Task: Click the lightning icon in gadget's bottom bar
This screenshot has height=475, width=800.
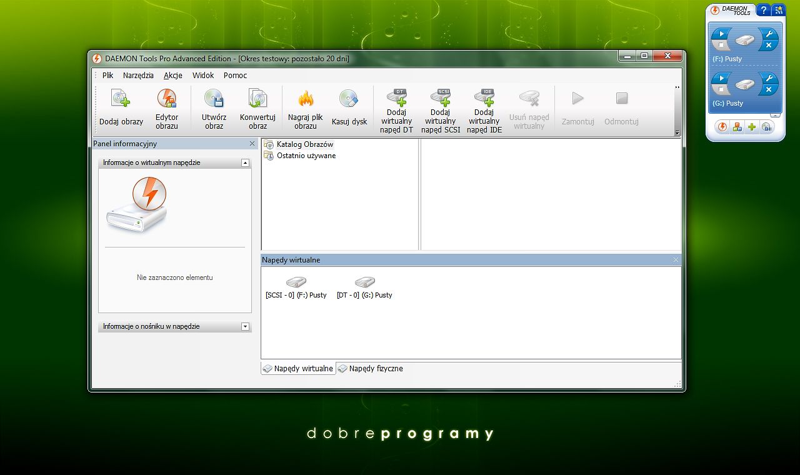Action: [x=723, y=127]
